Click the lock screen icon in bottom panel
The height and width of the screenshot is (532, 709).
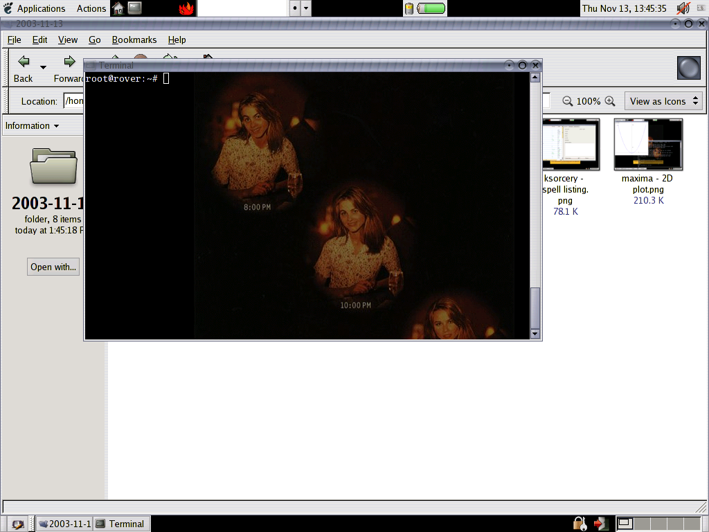(x=580, y=524)
